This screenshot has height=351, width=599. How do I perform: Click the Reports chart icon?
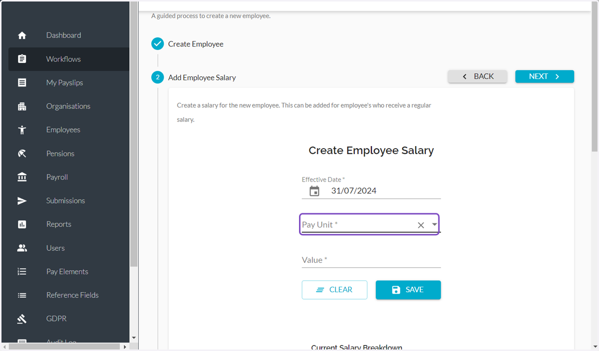click(x=22, y=224)
